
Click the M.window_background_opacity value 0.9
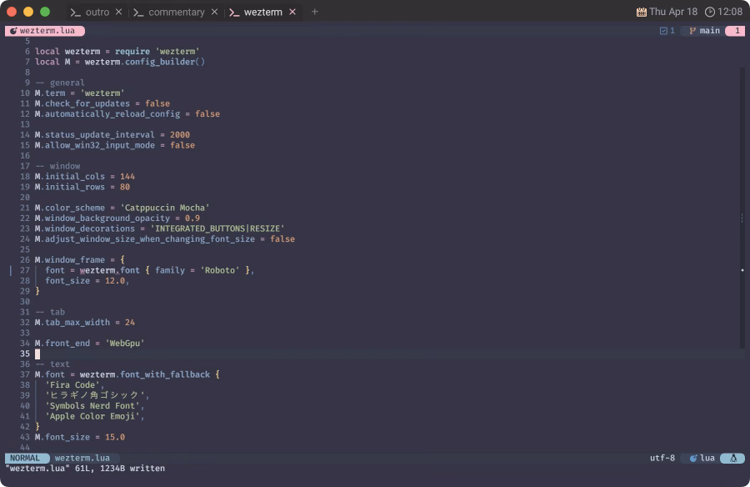tap(192, 218)
